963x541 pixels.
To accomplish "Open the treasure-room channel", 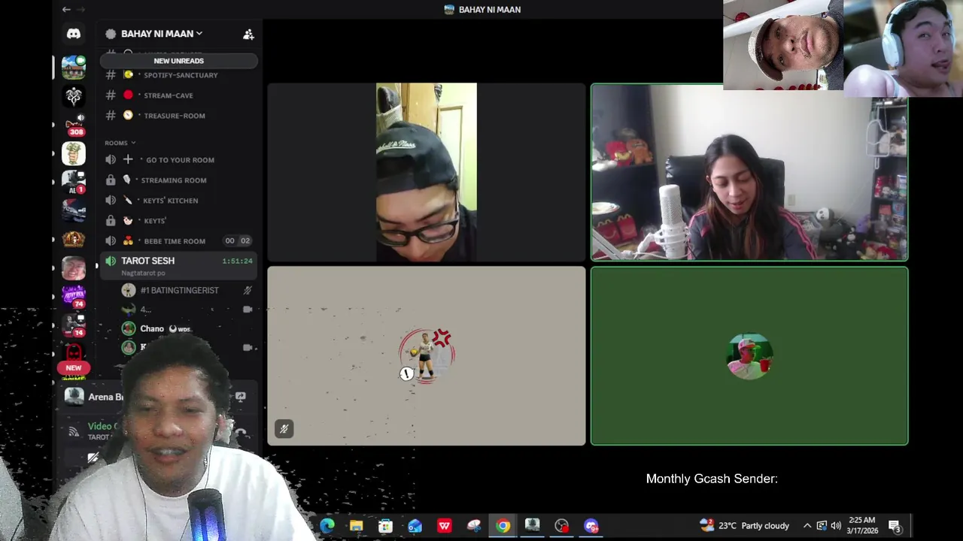I will (180, 116).
